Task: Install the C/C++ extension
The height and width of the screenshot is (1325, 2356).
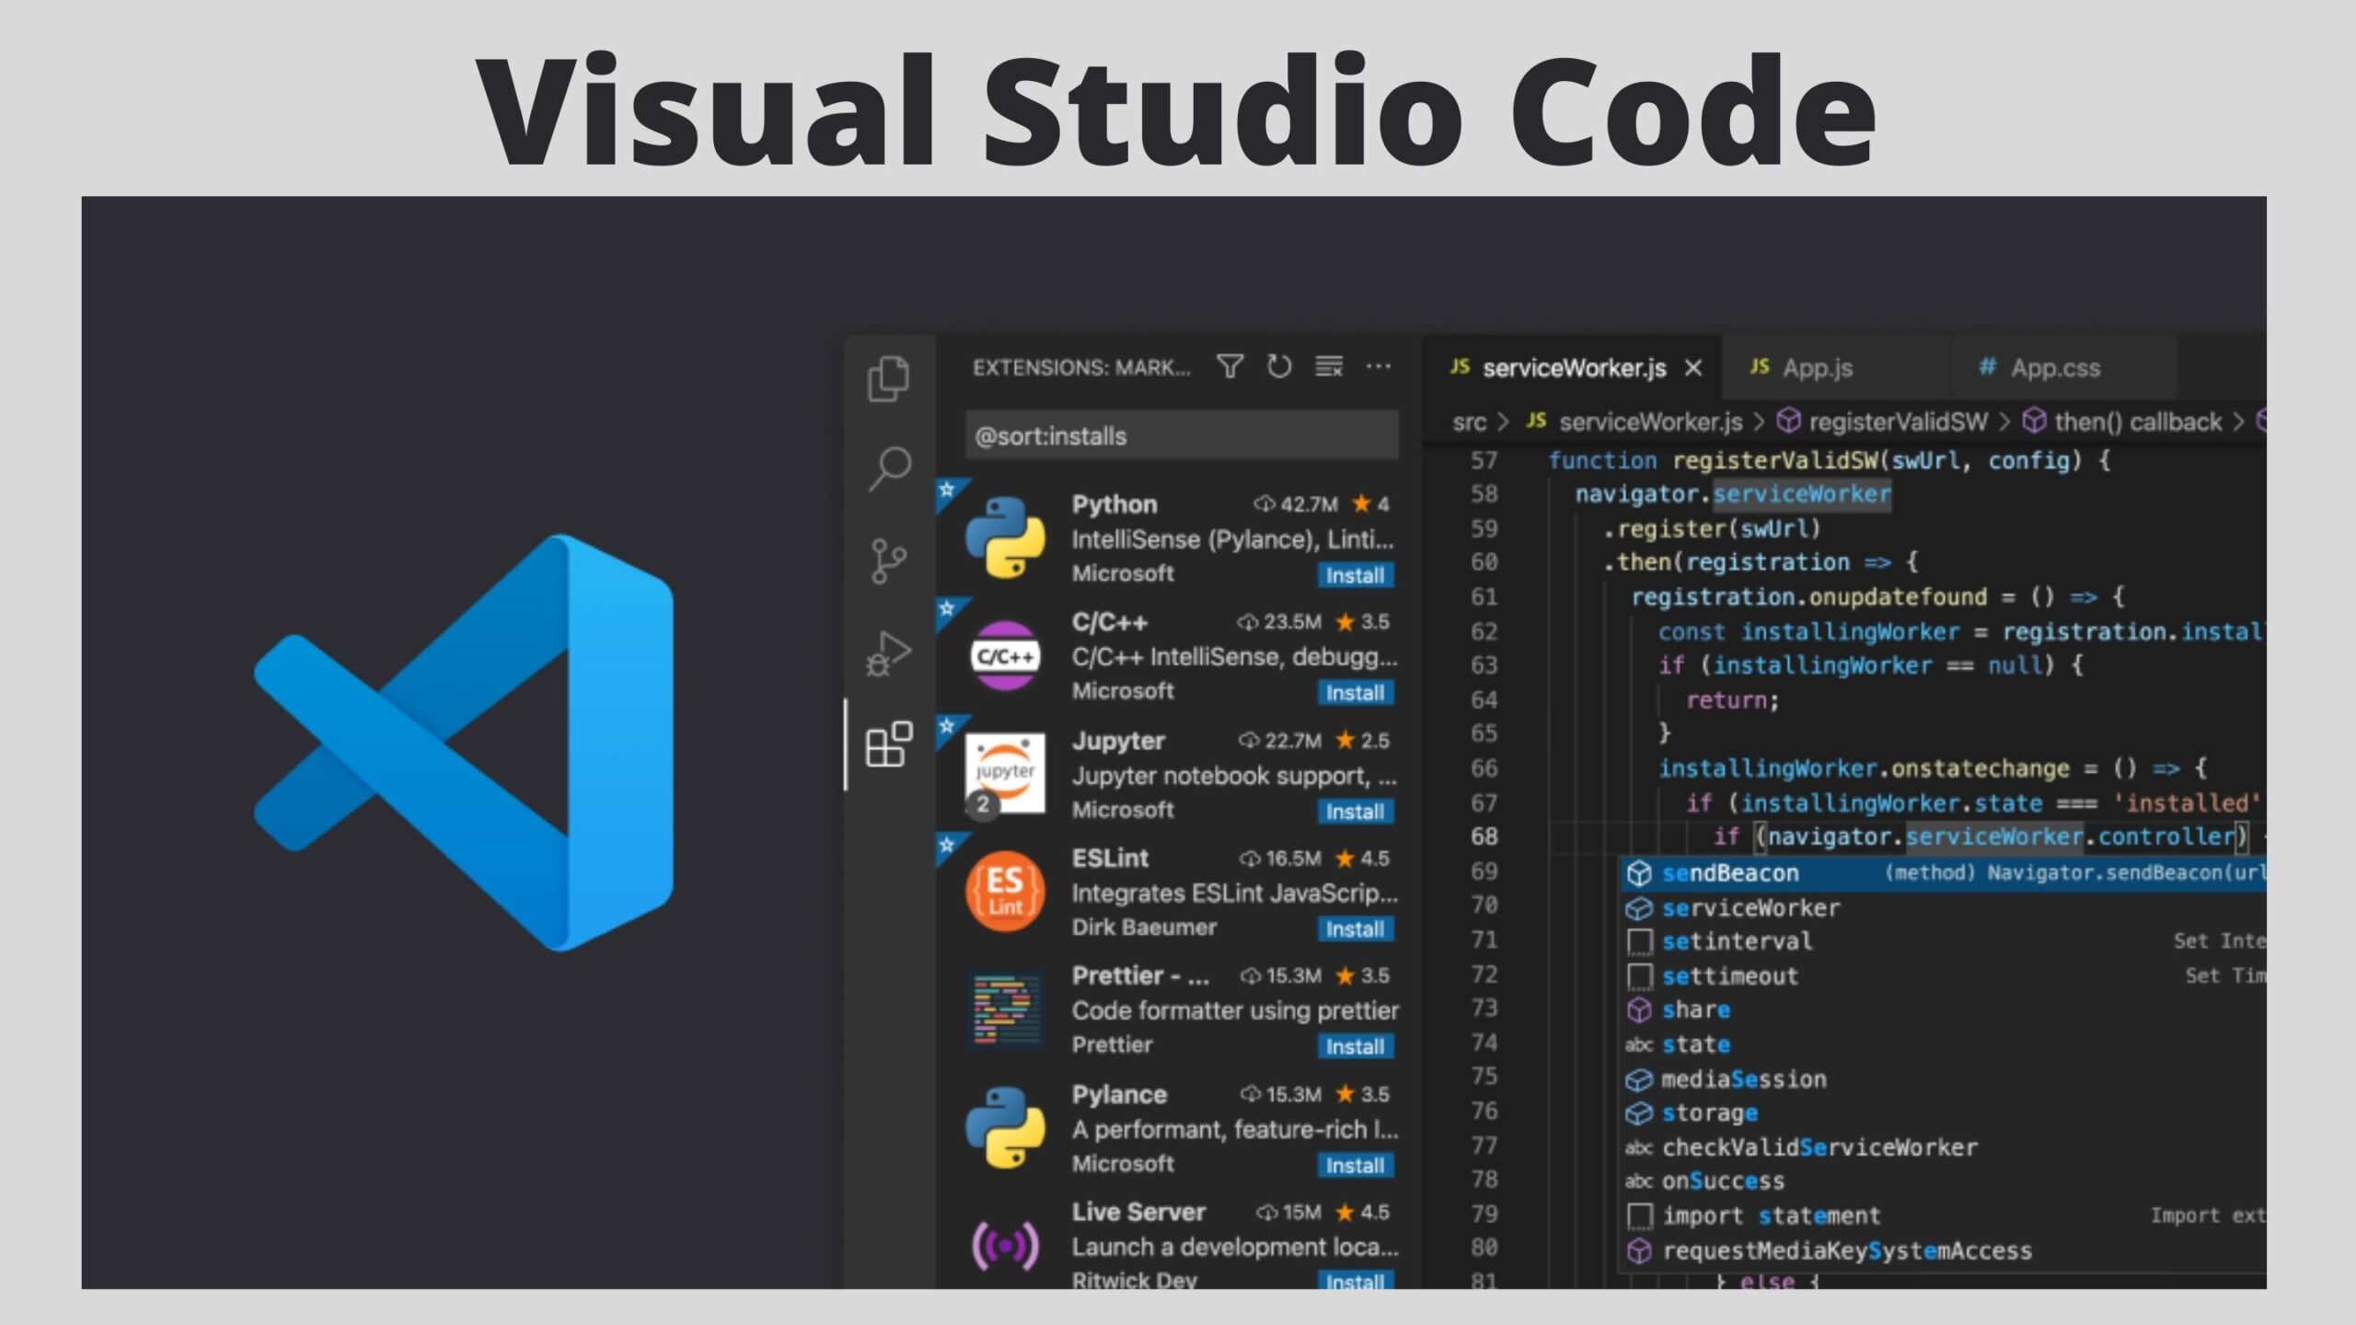Action: 1355,693
